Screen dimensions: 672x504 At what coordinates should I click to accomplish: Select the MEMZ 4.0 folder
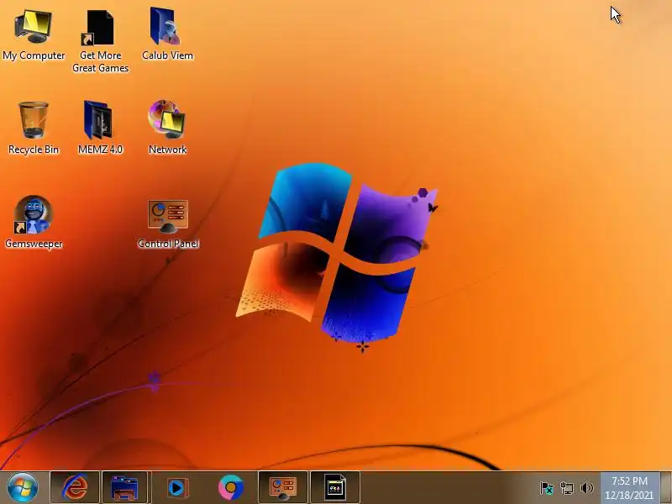100,128
